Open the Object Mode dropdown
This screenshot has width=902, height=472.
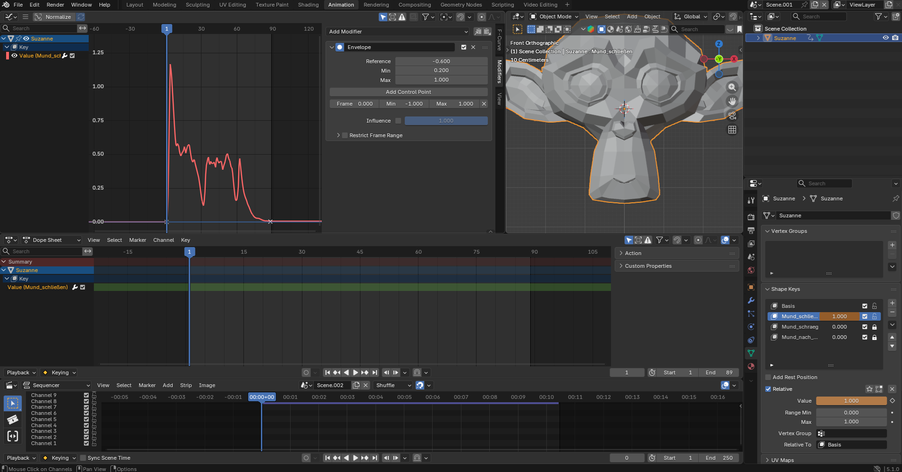click(554, 17)
